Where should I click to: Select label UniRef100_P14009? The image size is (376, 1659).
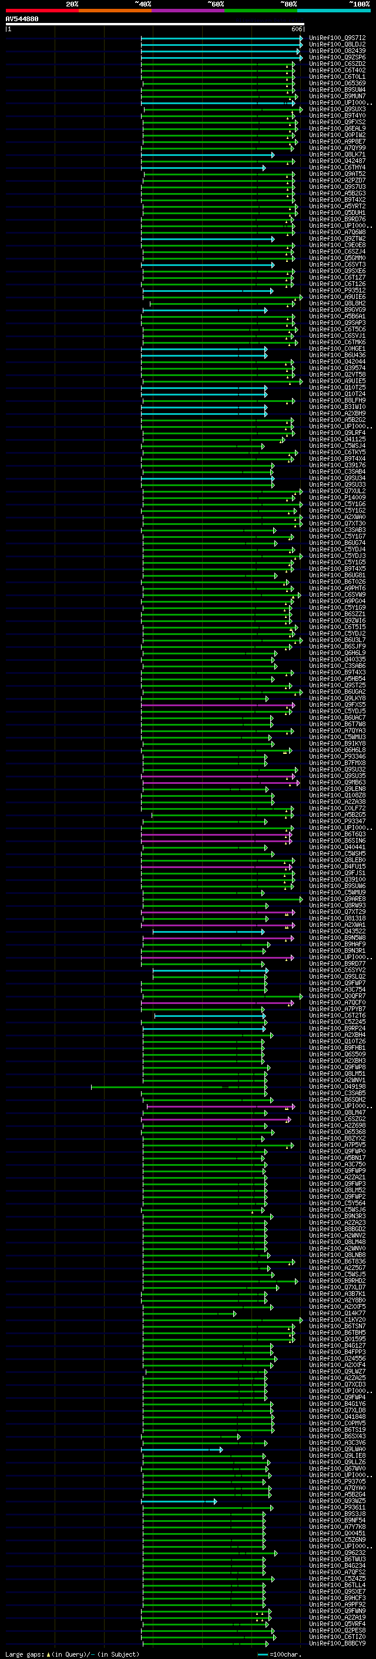337,498
